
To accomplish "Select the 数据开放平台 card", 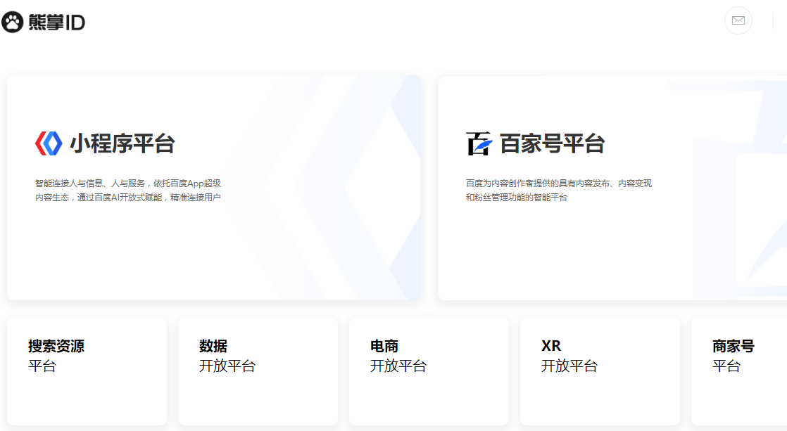I will point(258,371).
